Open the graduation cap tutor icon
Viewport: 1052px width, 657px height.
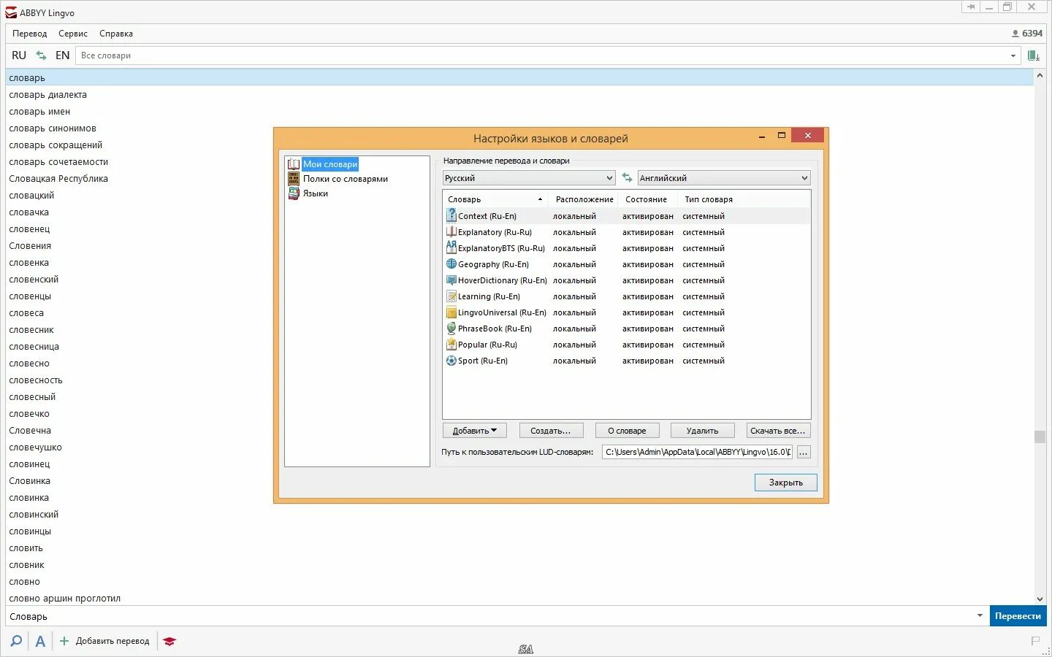pos(169,641)
